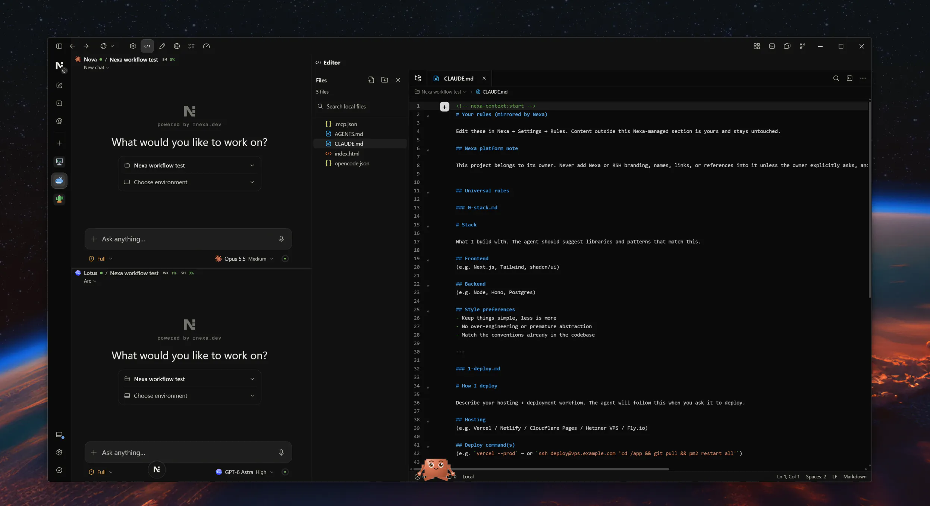Screen dimensions: 930x506
Task: Open the sidebar bottom settings gear
Action: (59, 453)
